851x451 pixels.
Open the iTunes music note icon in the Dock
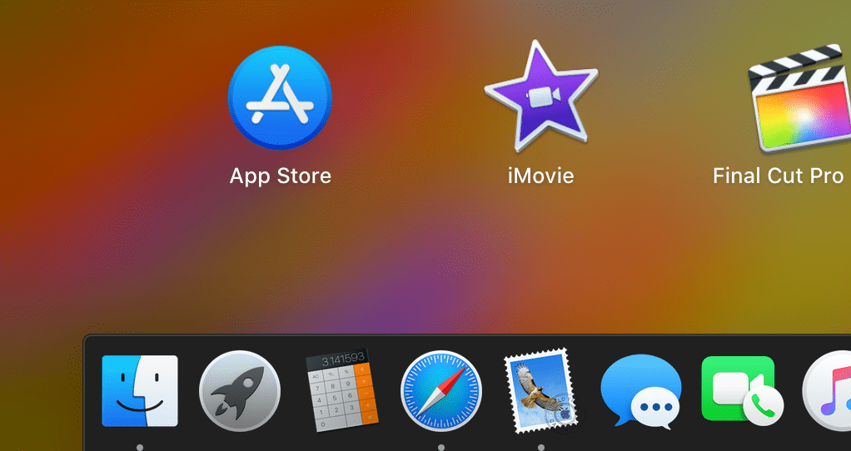[x=827, y=391]
